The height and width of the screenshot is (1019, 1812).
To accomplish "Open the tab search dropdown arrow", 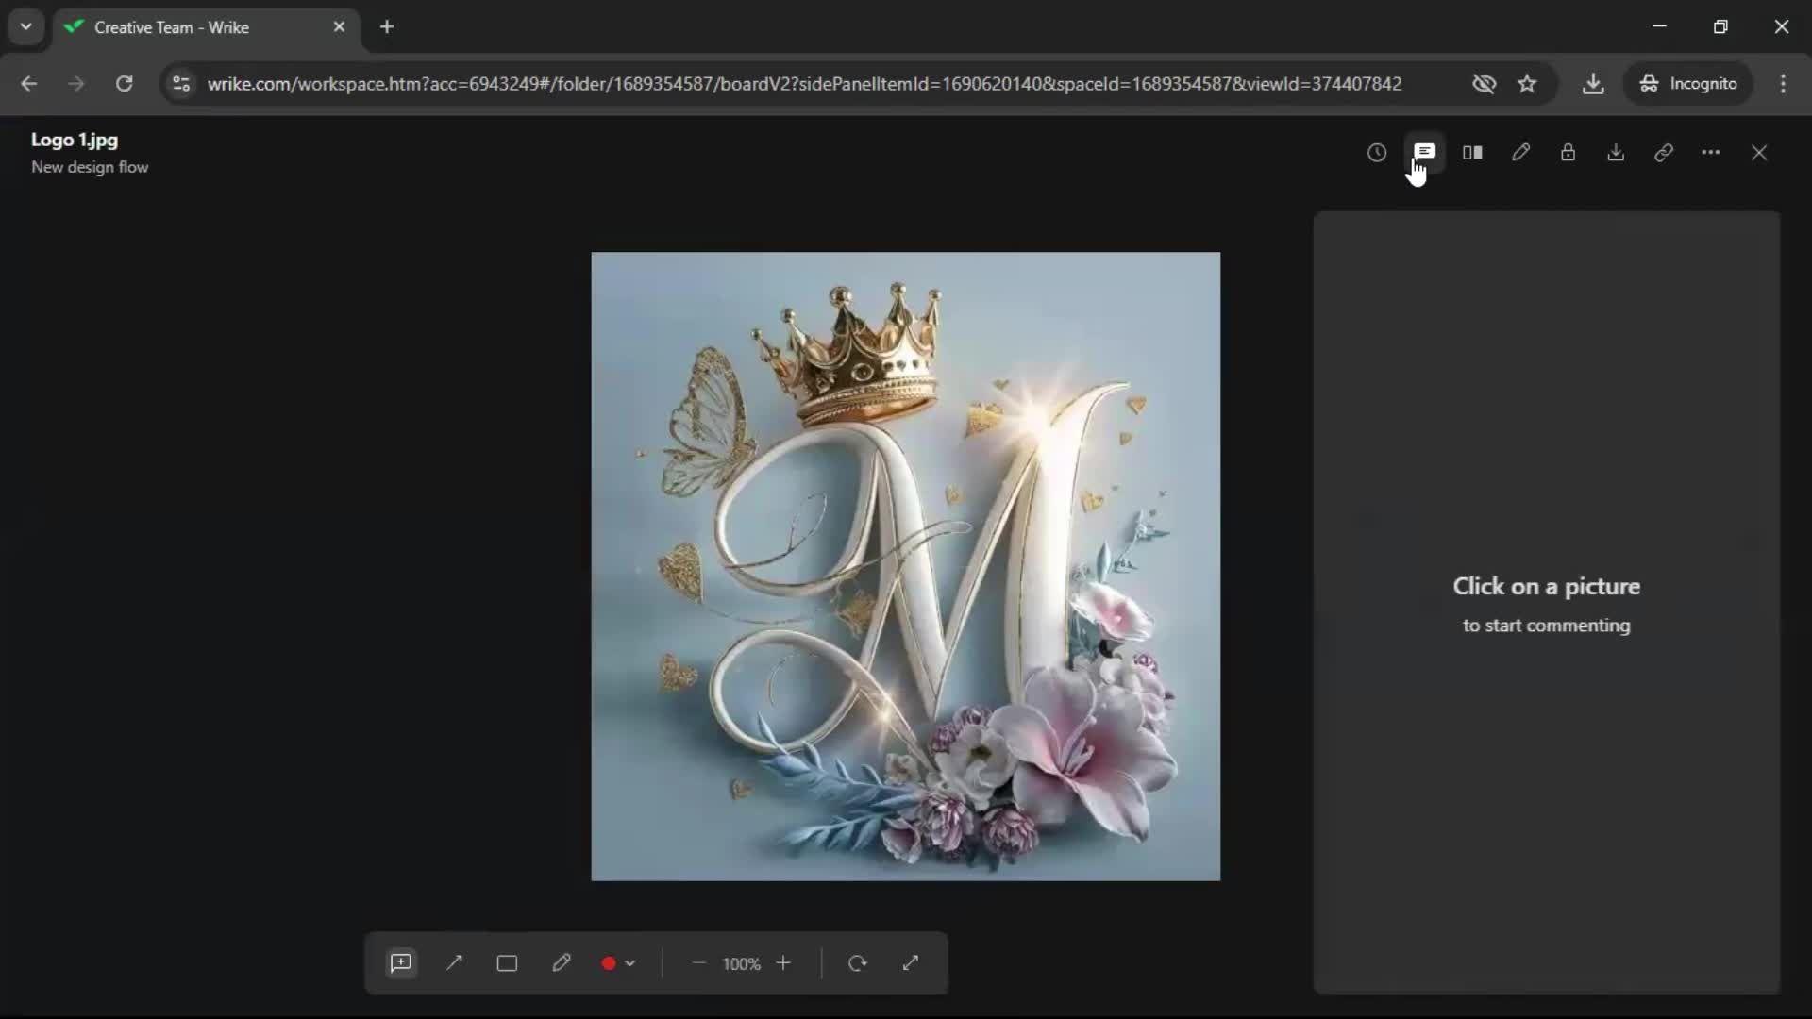I will tap(26, 27).
